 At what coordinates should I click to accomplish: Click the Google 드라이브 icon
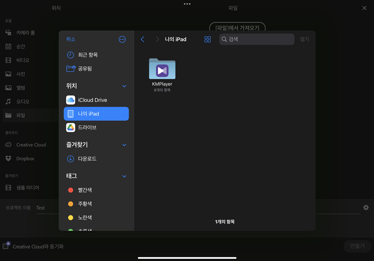click(x=71, y=127)
